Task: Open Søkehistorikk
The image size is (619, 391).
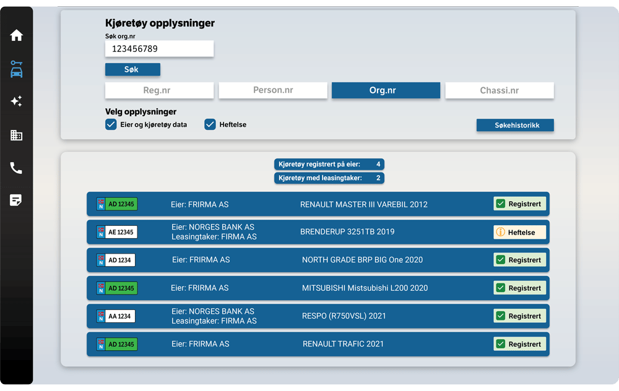Action: [515, 125]
